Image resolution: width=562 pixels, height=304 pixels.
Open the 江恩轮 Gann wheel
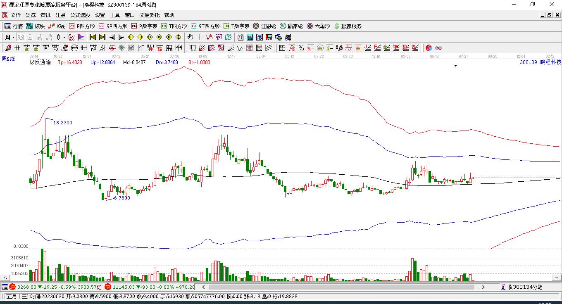(x=264, y=26)
